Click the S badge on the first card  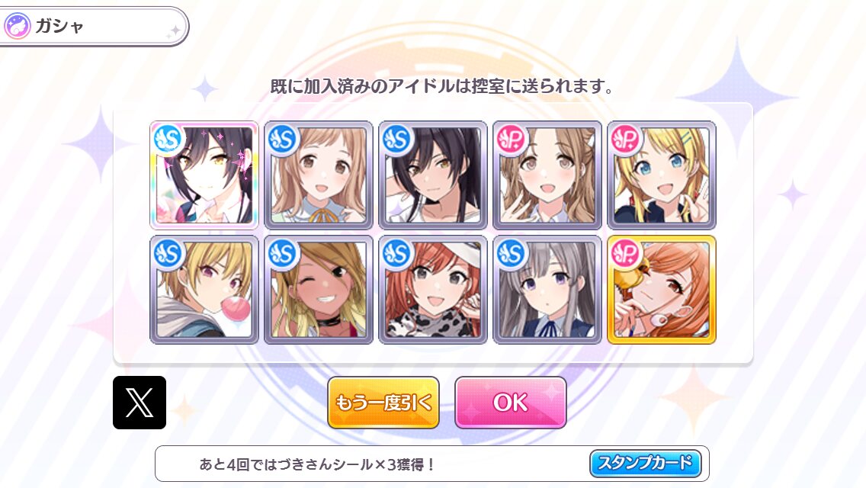[x=168, y=140]
